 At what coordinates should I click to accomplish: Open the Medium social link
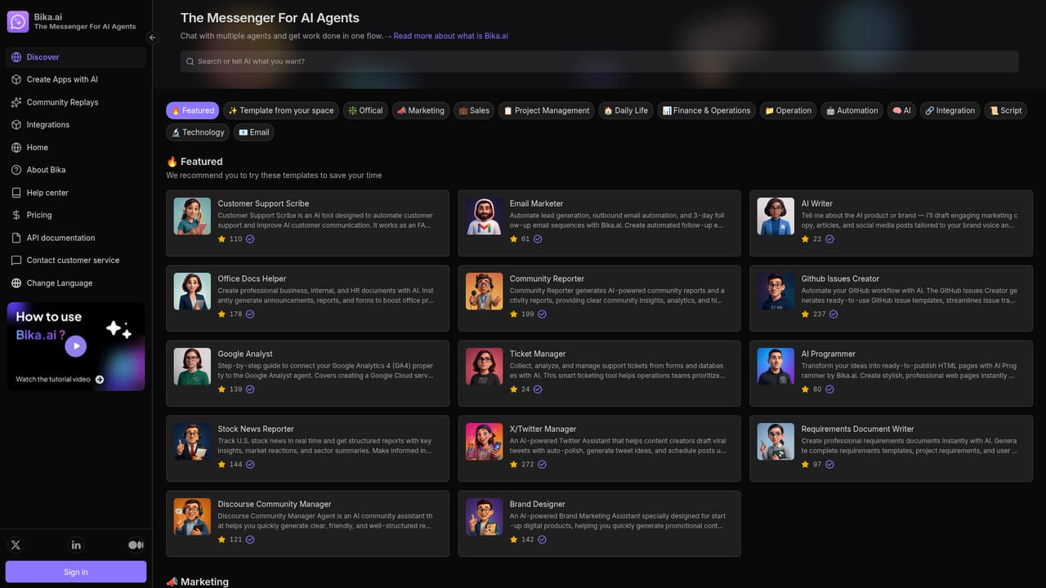click(x=136, y=545)
